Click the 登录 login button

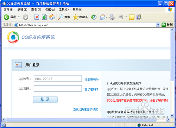click(x=45, y=100)
